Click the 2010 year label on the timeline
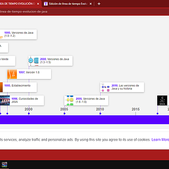 click(100, 109)
